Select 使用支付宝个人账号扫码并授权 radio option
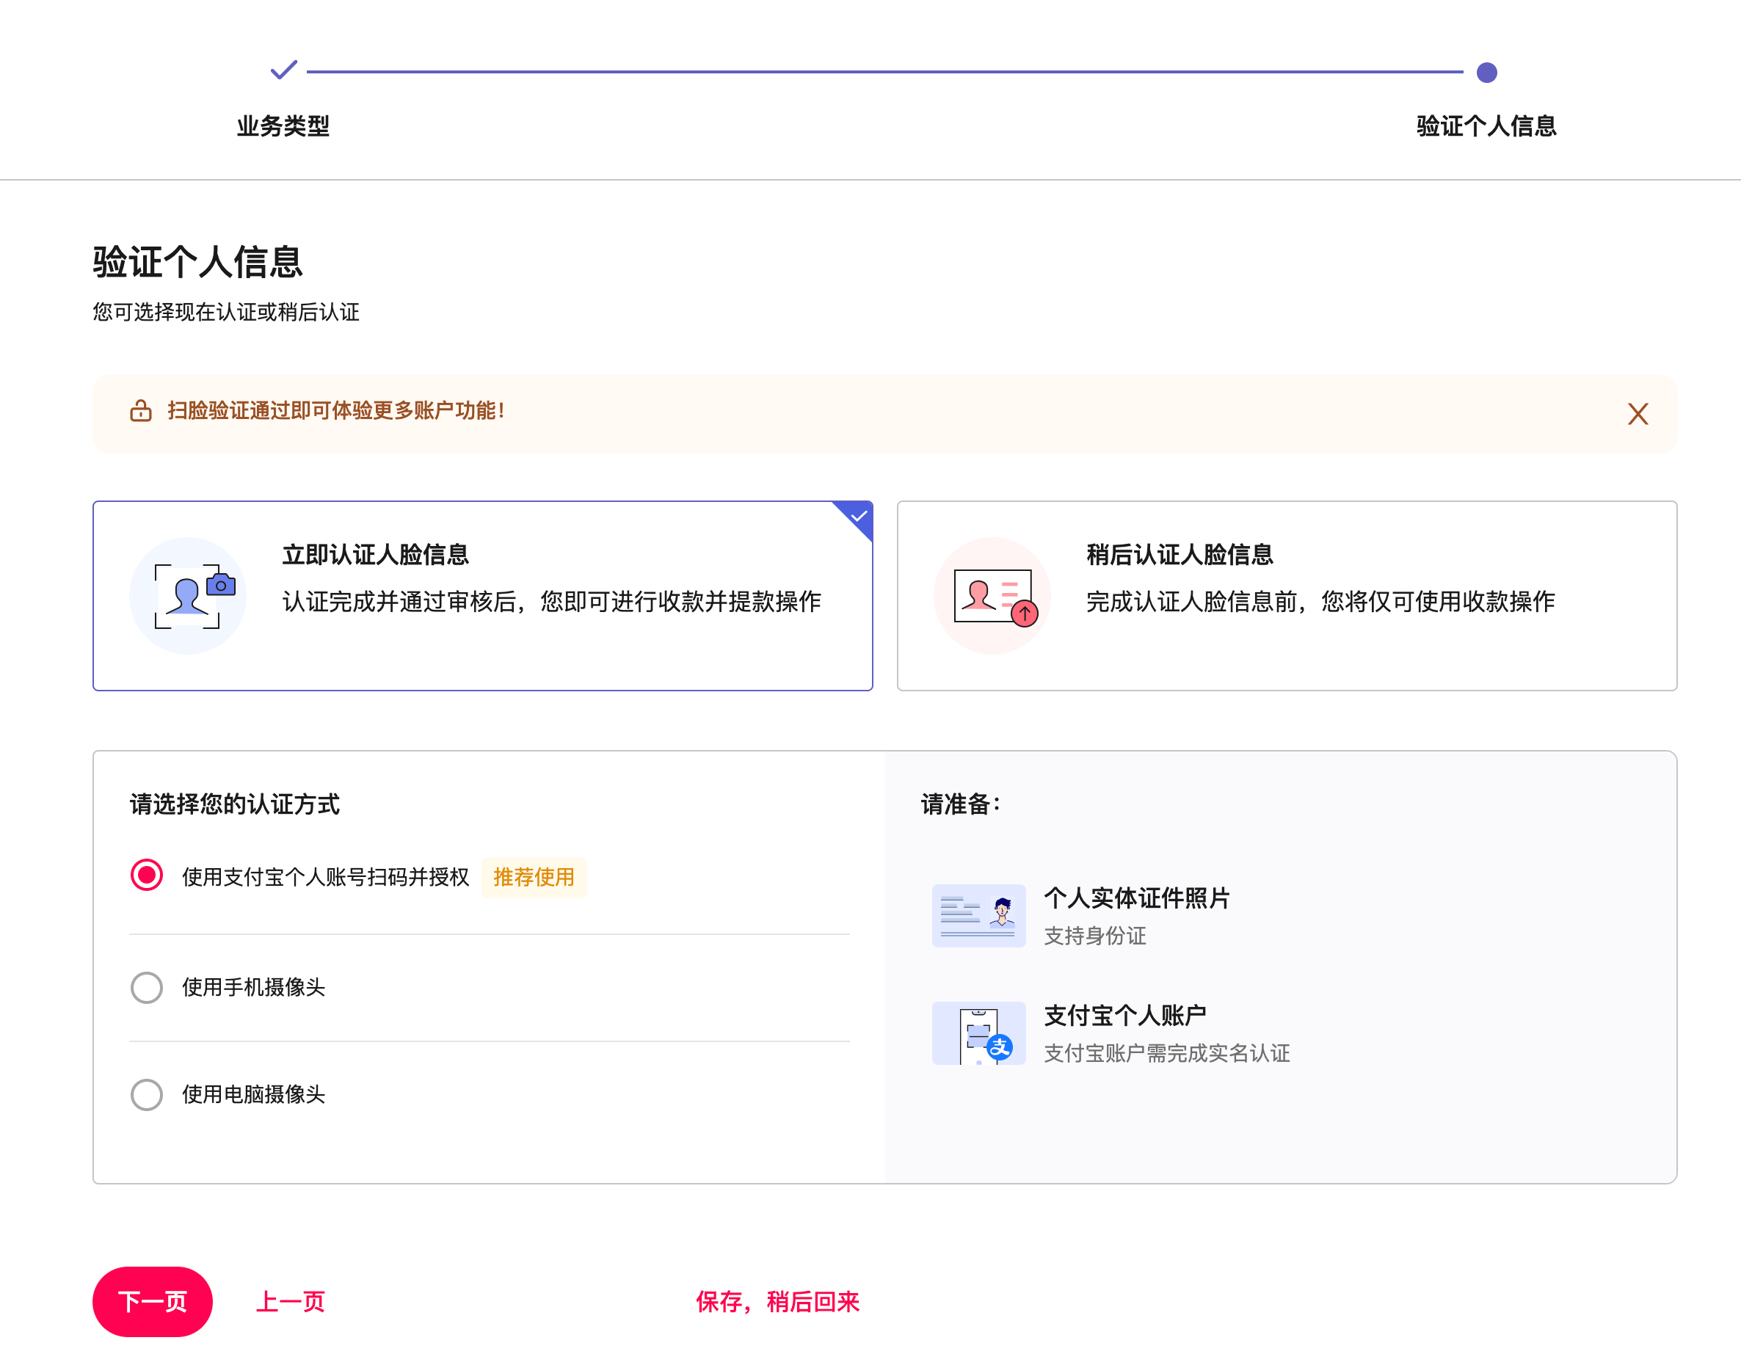 [x=147, y=875]
